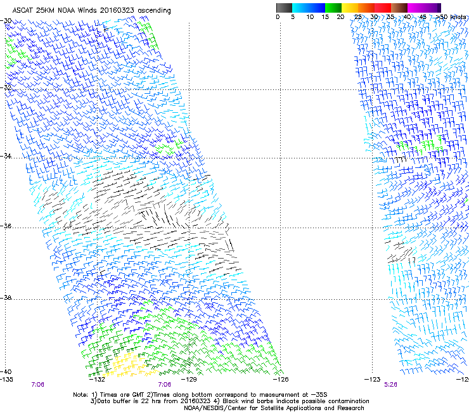Click the latitude label '-34'
469x412 pixels.
6,156
